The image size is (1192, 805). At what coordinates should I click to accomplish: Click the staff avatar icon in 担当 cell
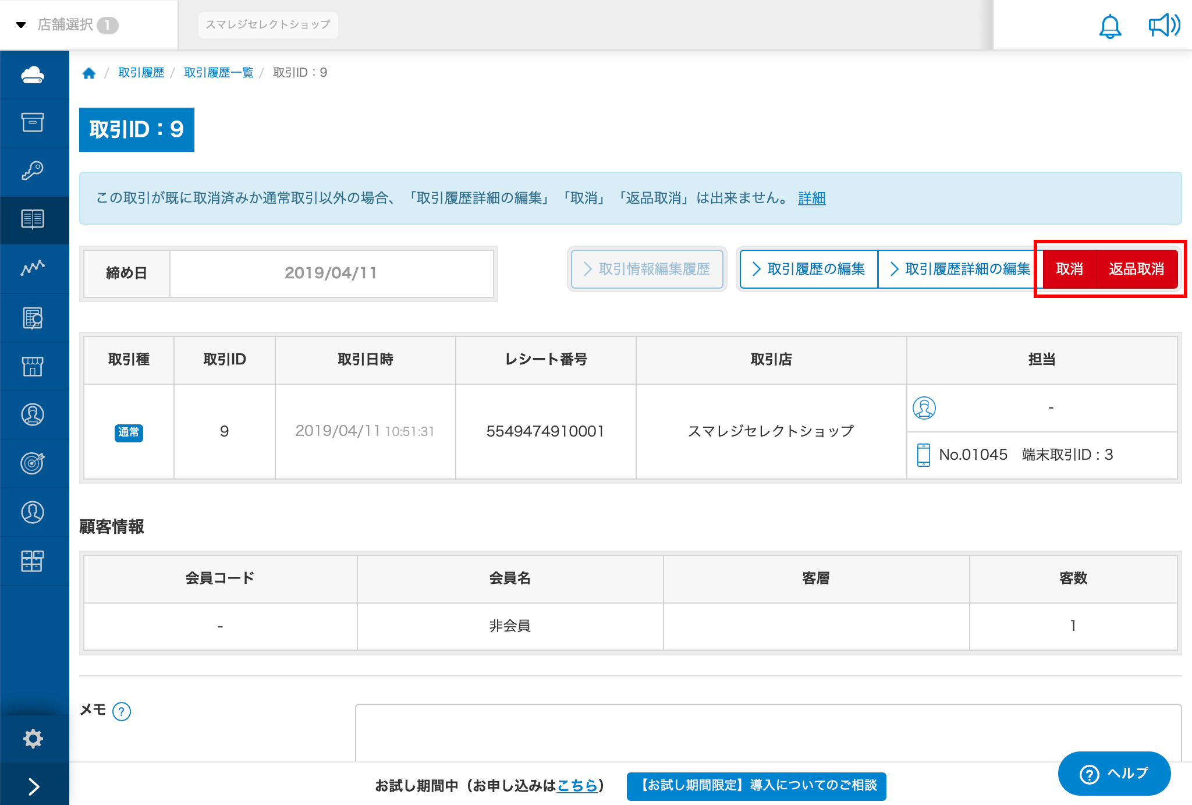[924, 407]
